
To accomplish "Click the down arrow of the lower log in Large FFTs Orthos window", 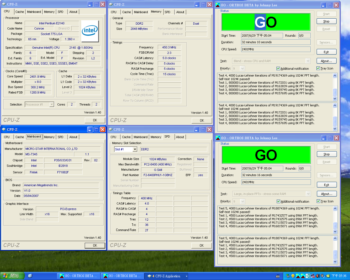I will [x=335, y=262].
